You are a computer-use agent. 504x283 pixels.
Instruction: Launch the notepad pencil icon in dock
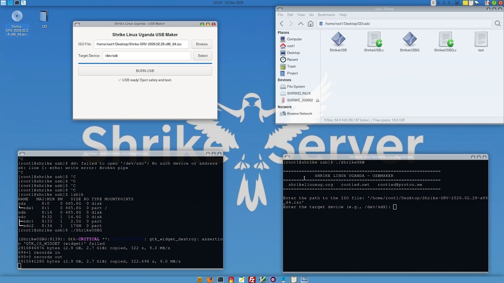(x=241, y=279)
